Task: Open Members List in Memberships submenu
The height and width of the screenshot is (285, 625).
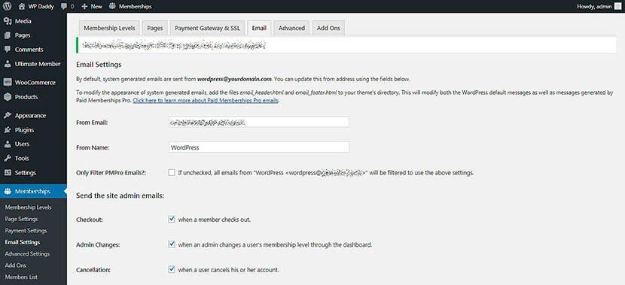Action: point(21,277)
